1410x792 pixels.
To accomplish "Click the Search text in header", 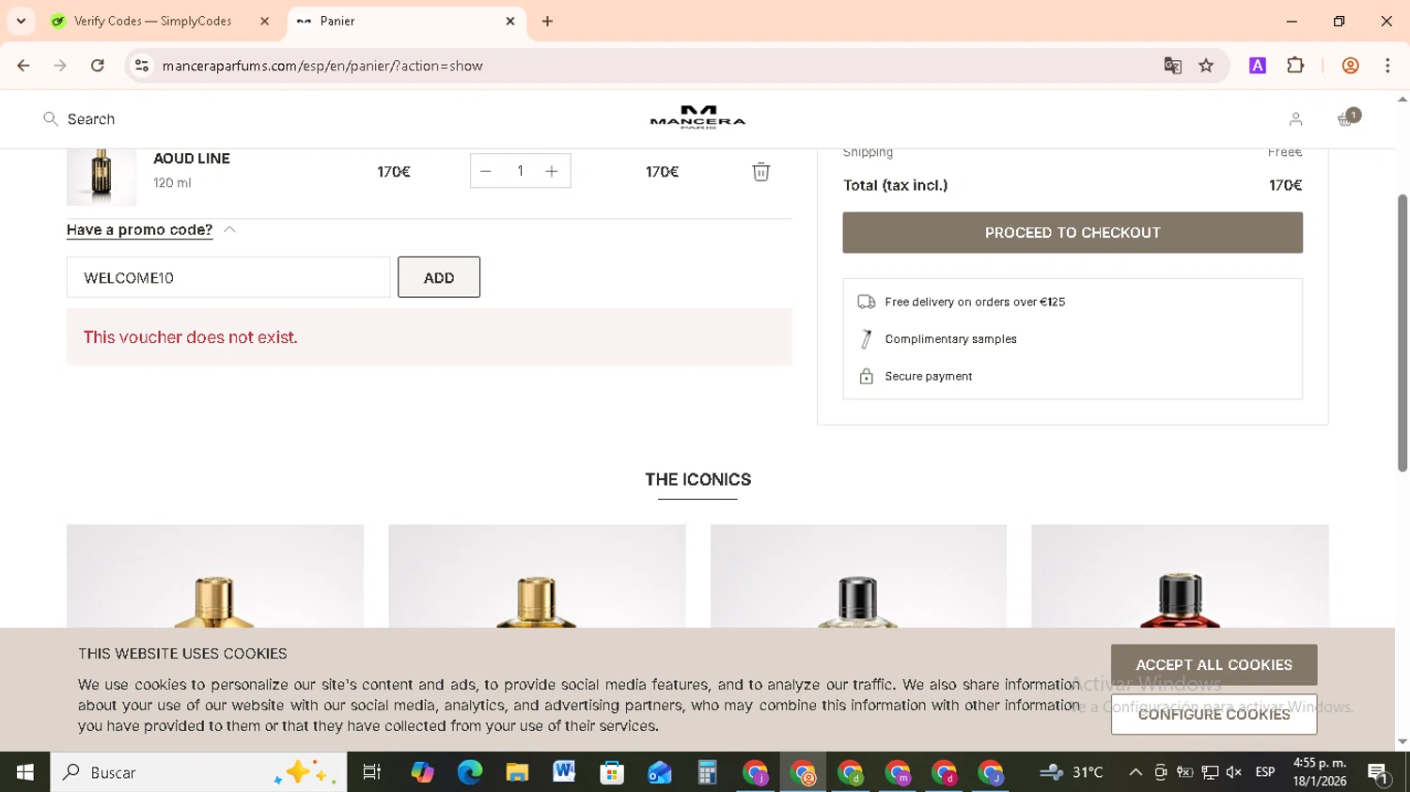I will click(91, 119).
